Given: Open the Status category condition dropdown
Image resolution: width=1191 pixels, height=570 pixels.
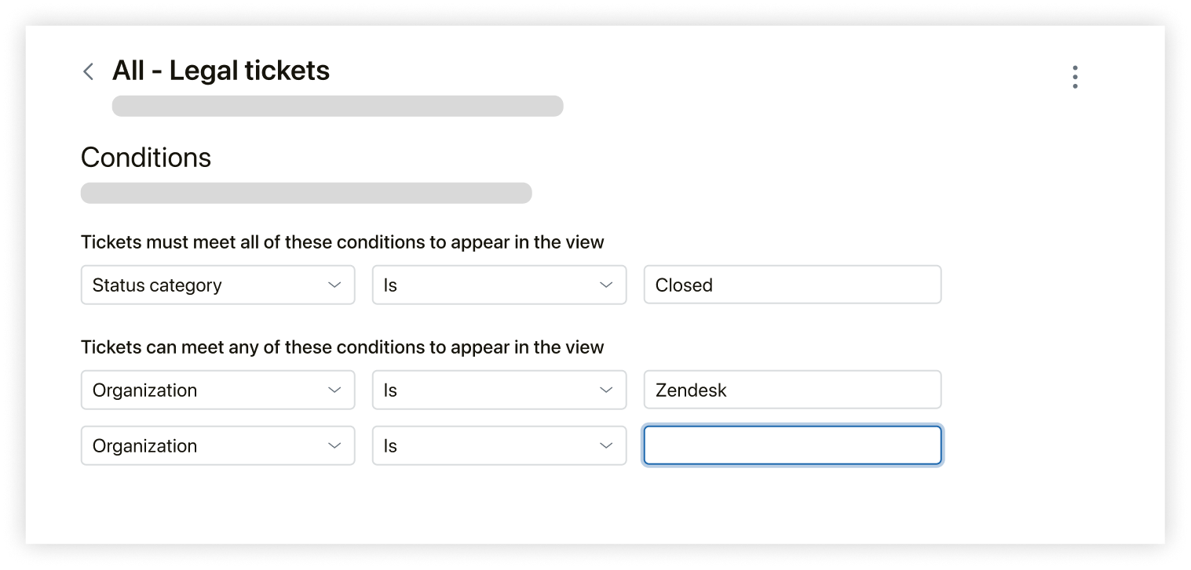Looking at the screenshot, I should click(217, 285).
